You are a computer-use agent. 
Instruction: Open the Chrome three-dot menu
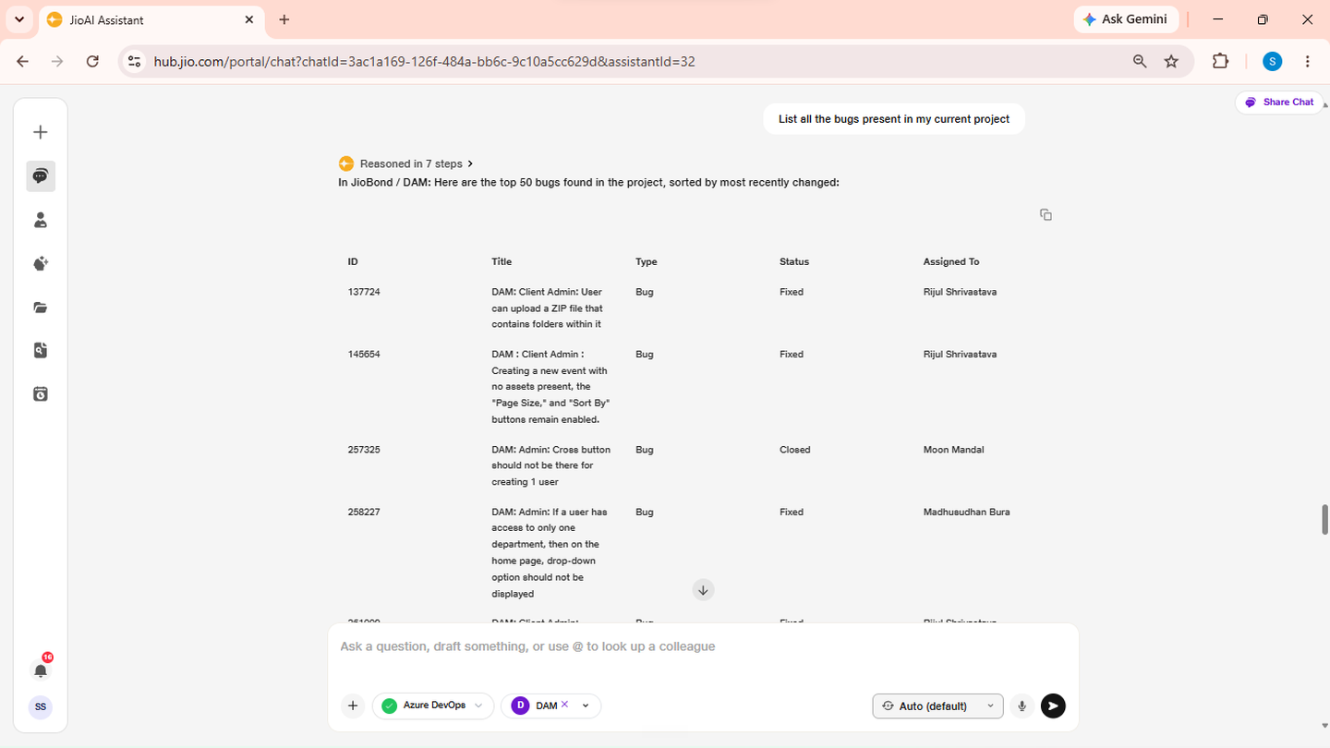1308,61
